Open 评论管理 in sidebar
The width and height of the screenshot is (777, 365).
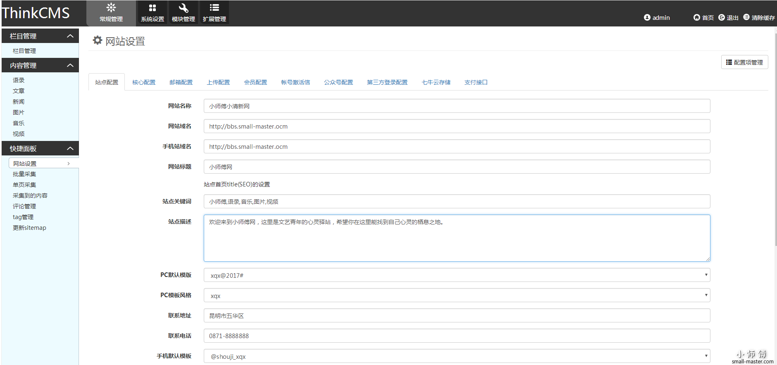(24, 206)
